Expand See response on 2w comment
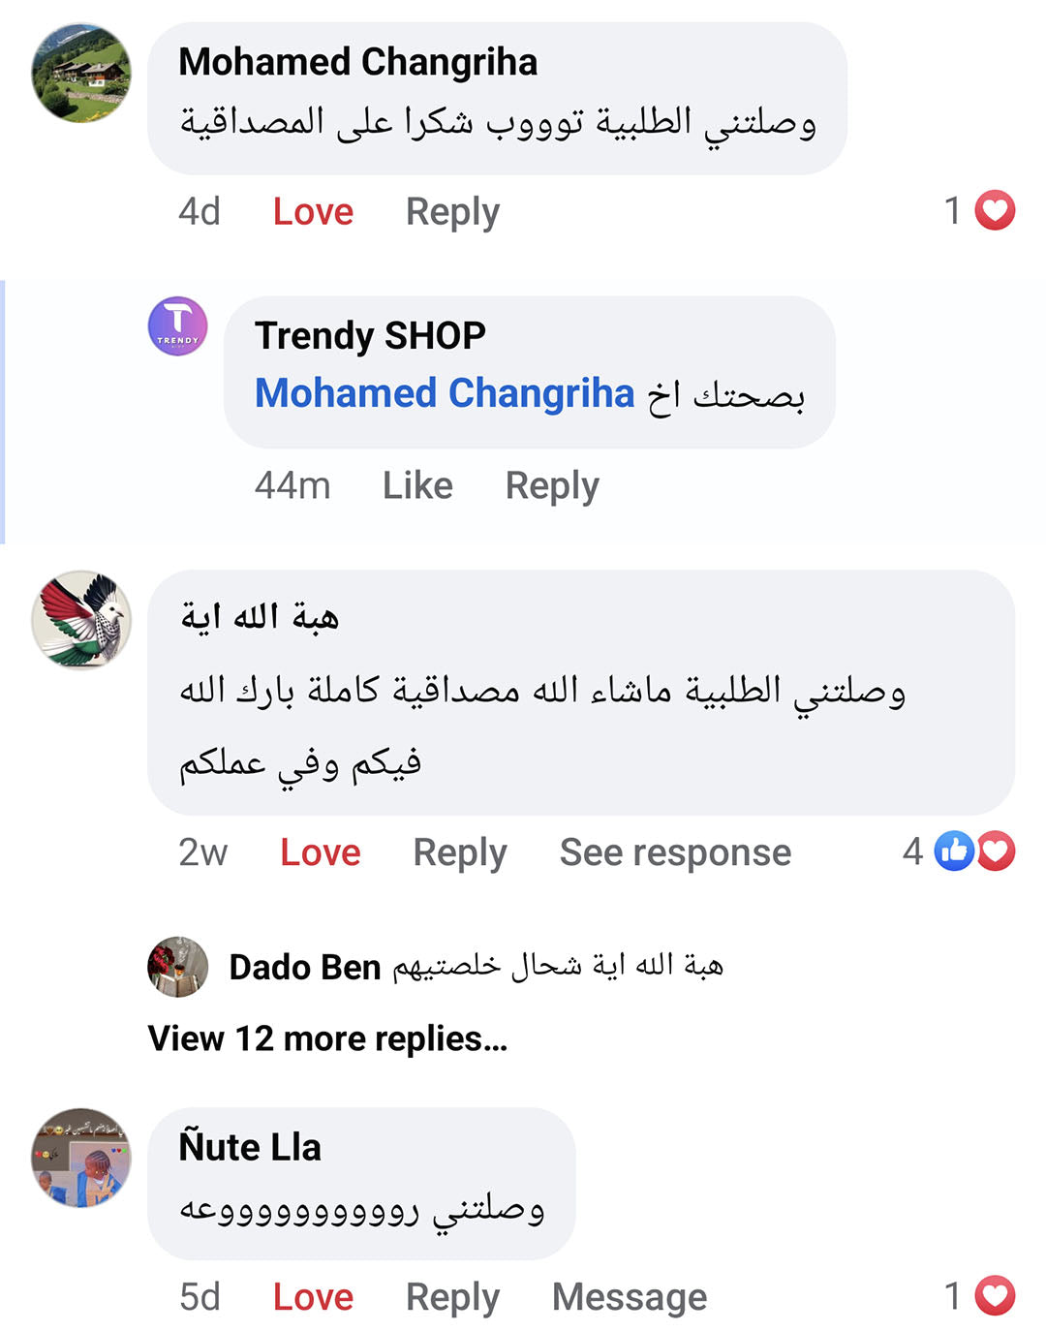Screen dimensions: 1046x1331 pos(675,852)
